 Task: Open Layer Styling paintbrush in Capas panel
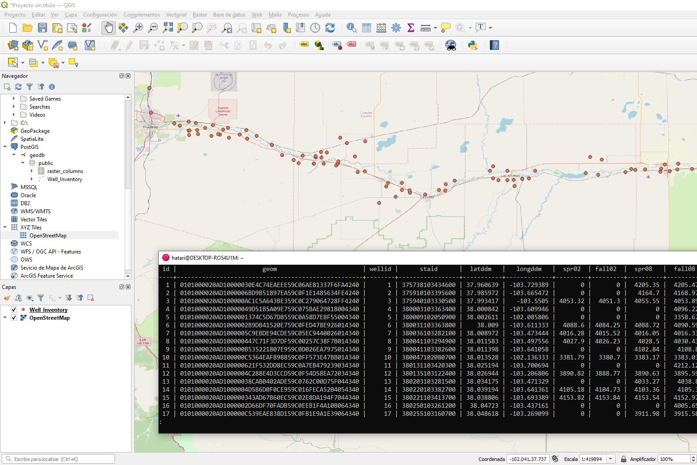tap(7, 298)
